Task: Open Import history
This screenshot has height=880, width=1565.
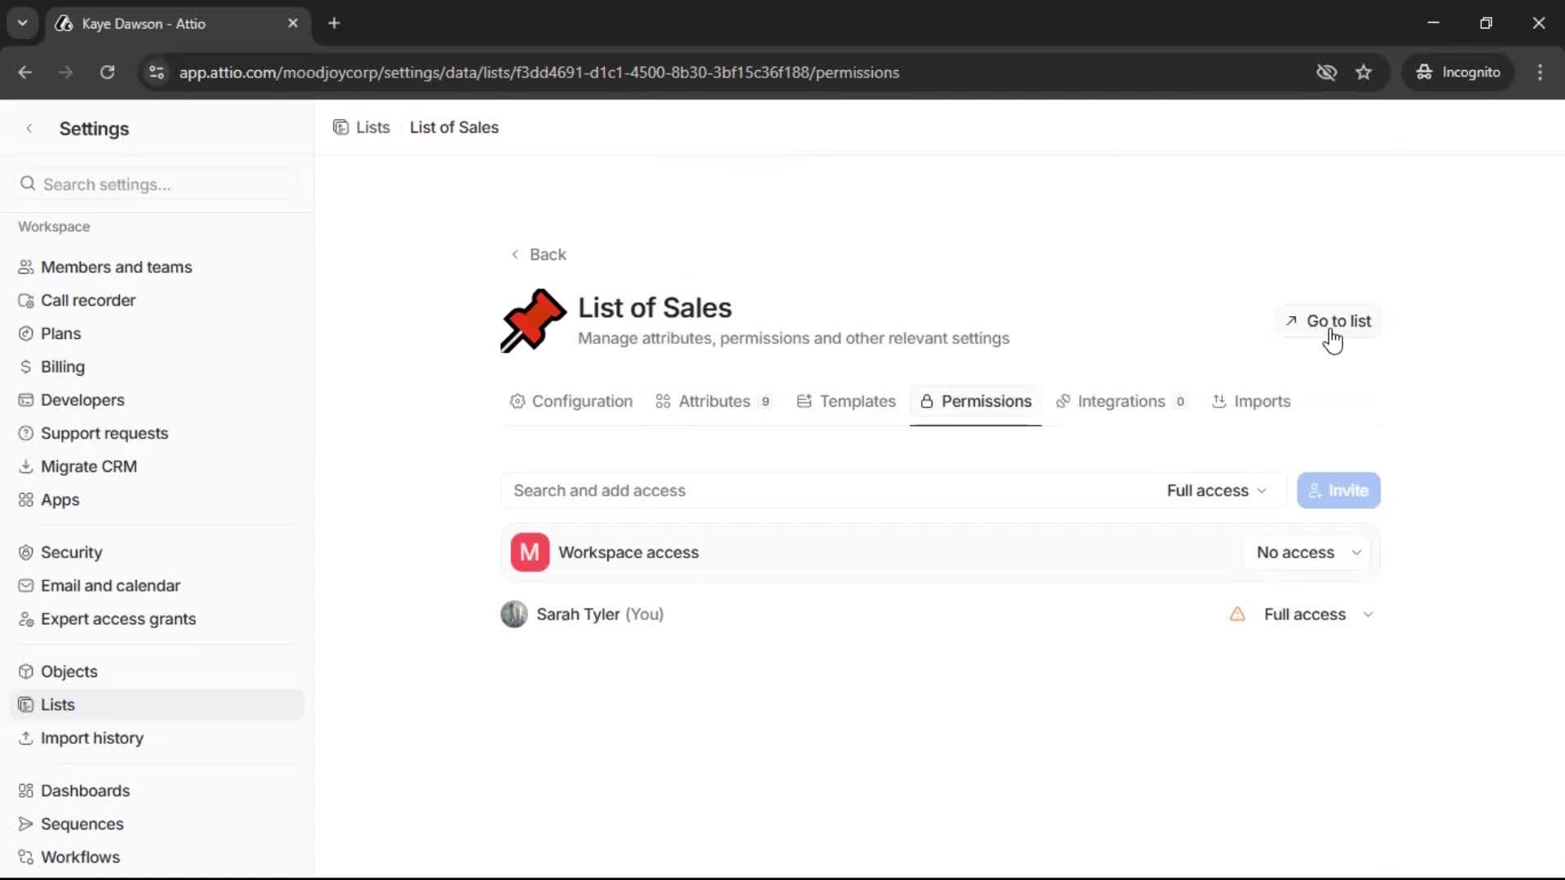Action: coord(91,738)
